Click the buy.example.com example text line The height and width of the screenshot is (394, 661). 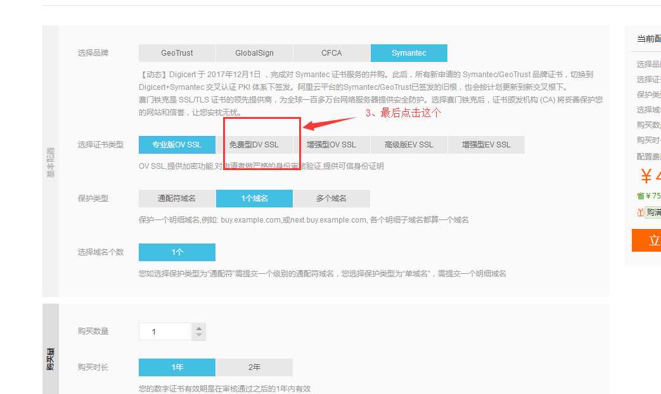click(304, 220)
